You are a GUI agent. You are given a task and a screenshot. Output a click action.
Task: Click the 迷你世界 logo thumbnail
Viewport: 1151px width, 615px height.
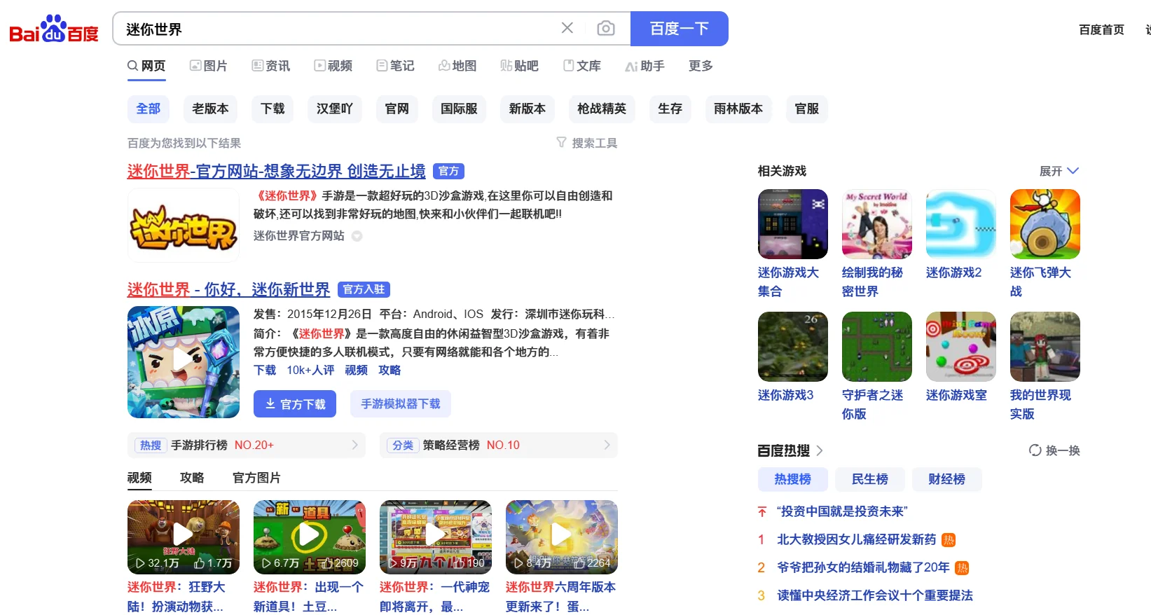(184, 225)
